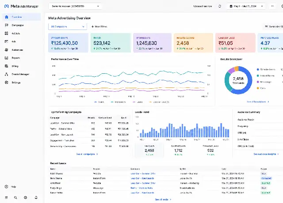Click the refresh icon next to 'Updated just now'
The width and height of the screenshot is (283, 203).
(x=220, y=6)
